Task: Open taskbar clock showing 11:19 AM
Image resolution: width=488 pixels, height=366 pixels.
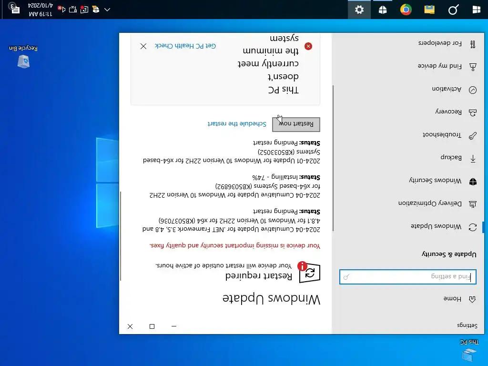Action: (41, 10)
